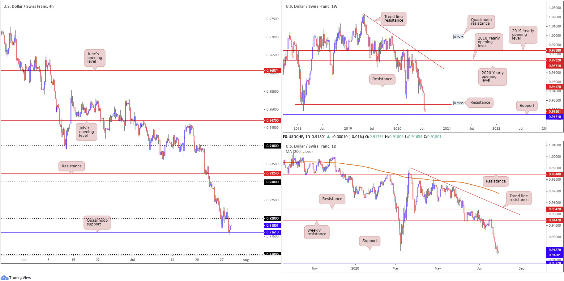Select Trend line resistance label on weekly chart

[x=393, y=19]
